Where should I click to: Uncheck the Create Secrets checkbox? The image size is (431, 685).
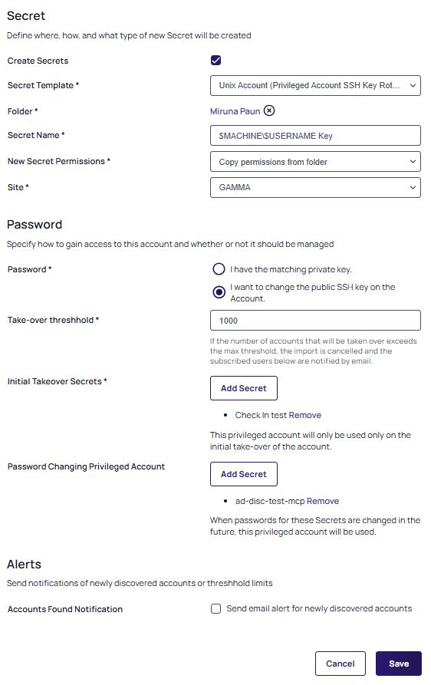215,61
